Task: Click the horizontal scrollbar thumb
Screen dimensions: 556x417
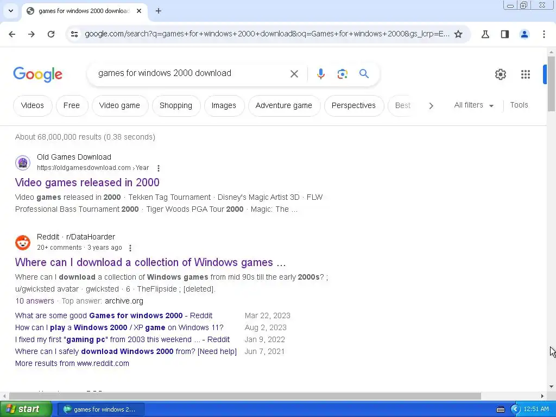Action: [x=245, y=396]
